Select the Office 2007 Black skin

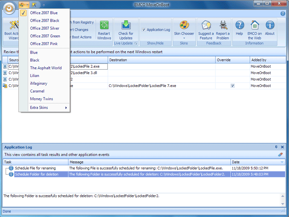(44, 21)
